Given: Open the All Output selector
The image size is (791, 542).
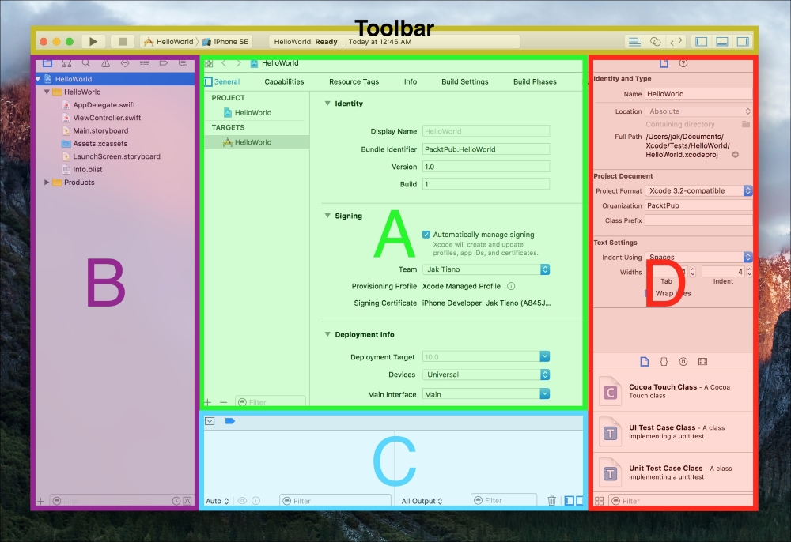Looking at the screenshot, I should click(422, 501).
